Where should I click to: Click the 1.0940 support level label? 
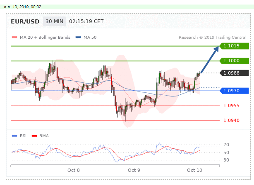231,120
